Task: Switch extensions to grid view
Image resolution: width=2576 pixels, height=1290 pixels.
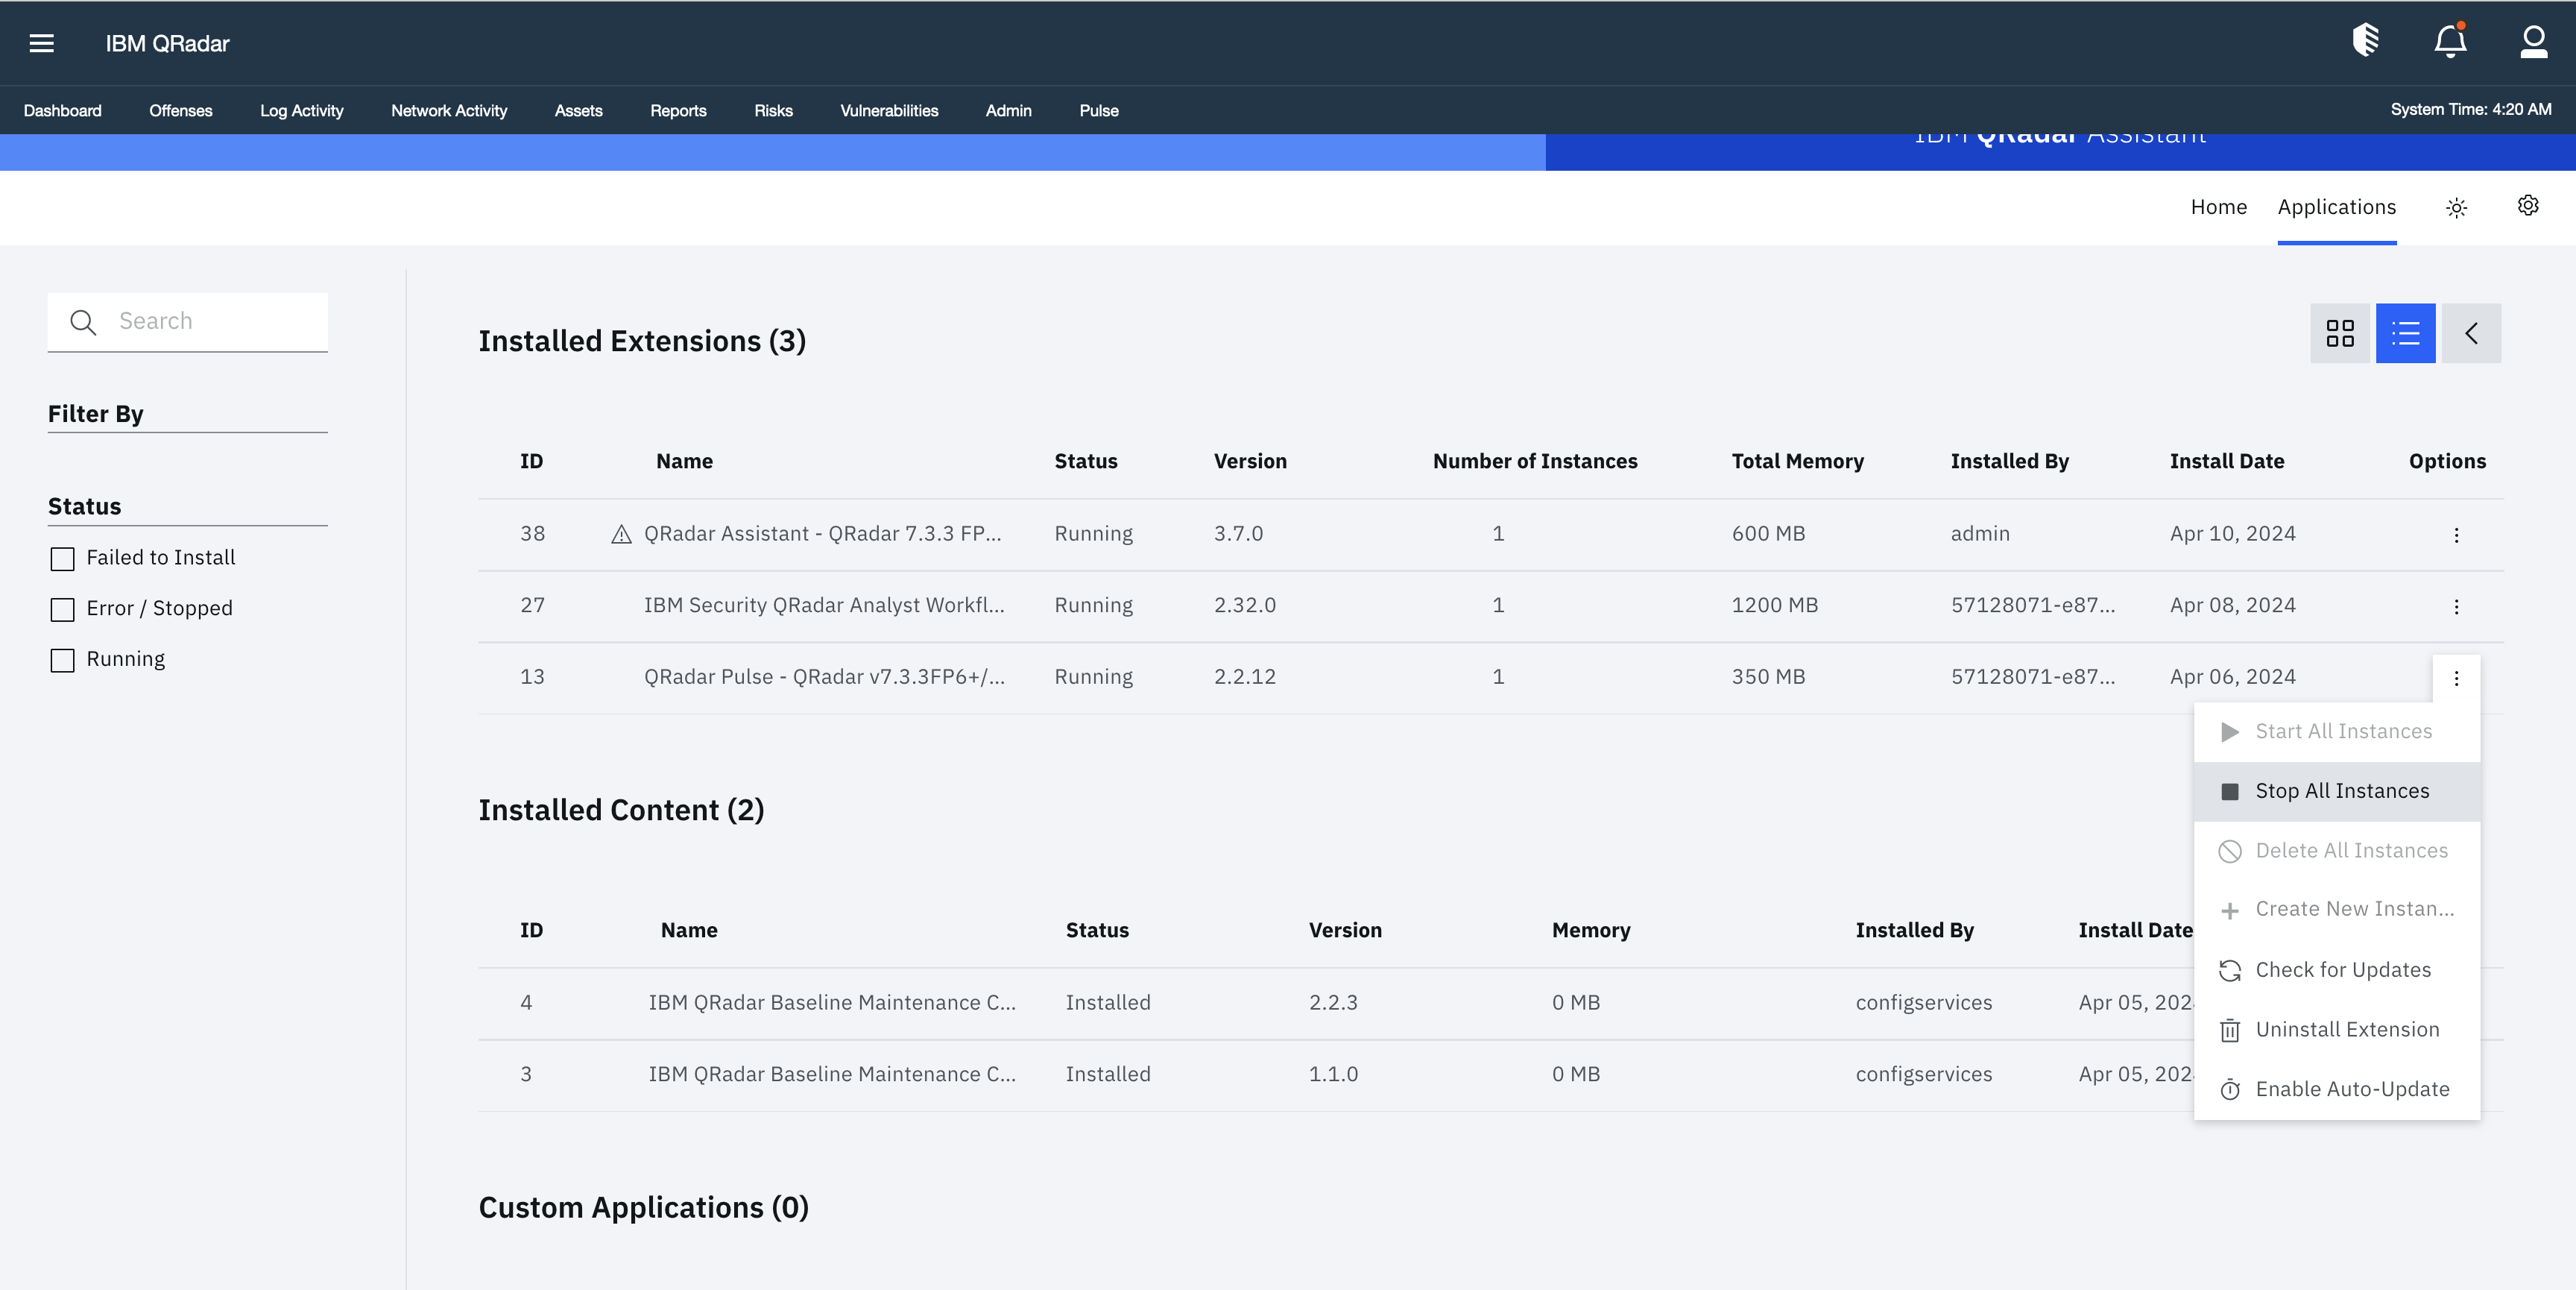Action: (2340, 333)
